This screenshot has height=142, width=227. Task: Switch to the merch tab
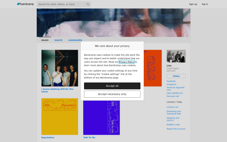pyautogui.click(x=59, y=40)
